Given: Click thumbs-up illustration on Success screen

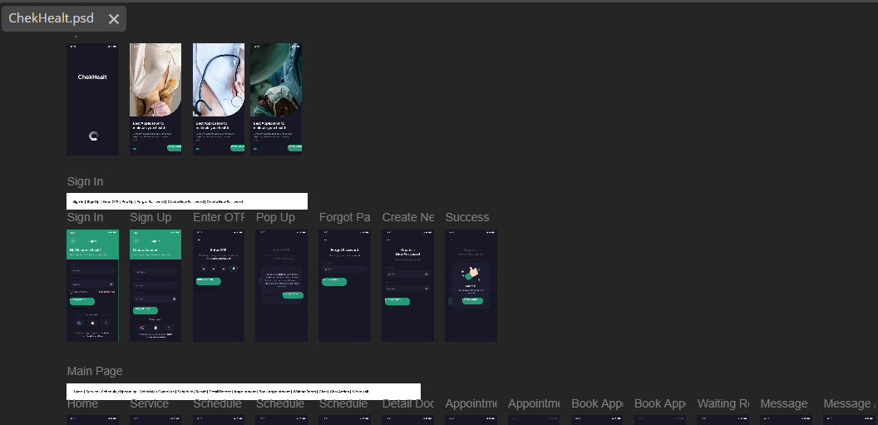Looking at the screenshot, I should tap(472, 274).
